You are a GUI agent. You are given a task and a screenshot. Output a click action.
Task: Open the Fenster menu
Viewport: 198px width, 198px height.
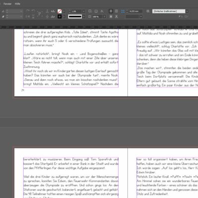pyautogui.click(x=7, y=4)
